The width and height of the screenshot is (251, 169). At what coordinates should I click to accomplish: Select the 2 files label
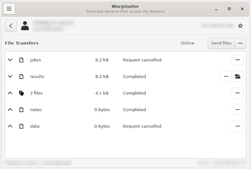[36, 93]
